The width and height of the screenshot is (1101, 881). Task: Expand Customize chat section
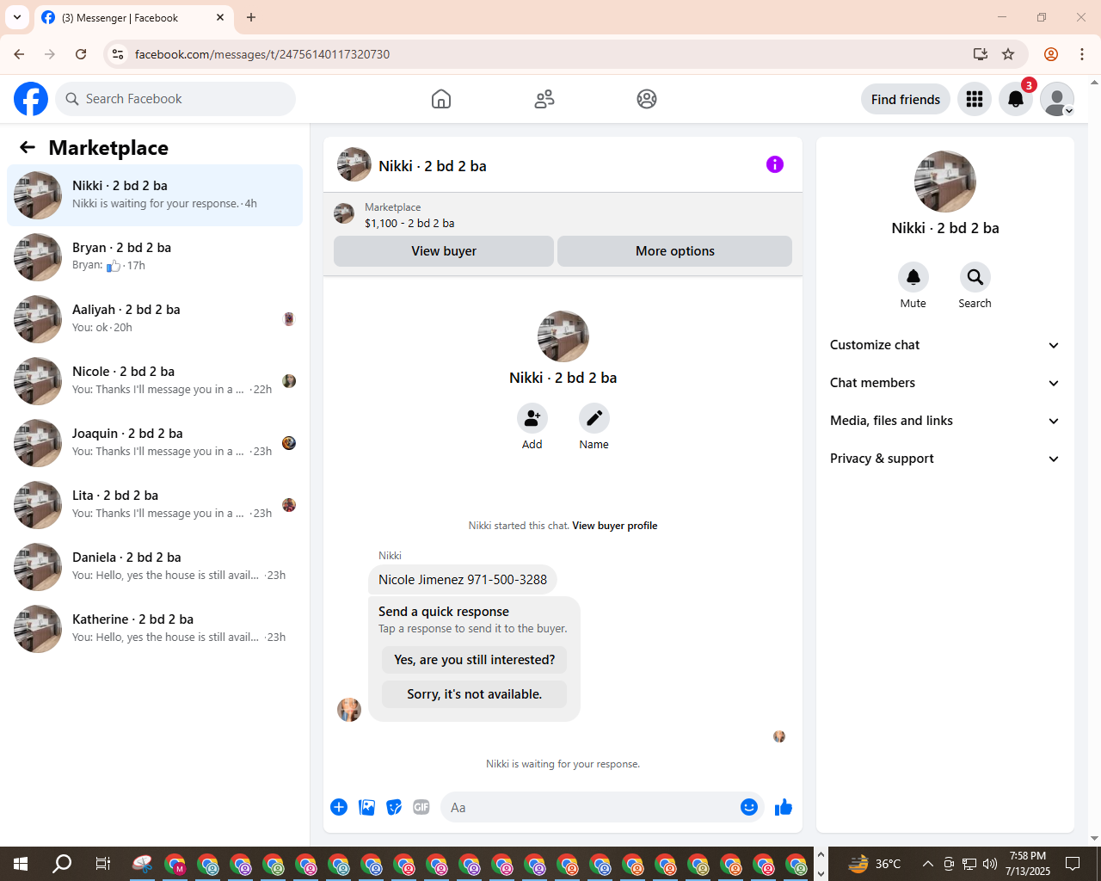(944, 345)
